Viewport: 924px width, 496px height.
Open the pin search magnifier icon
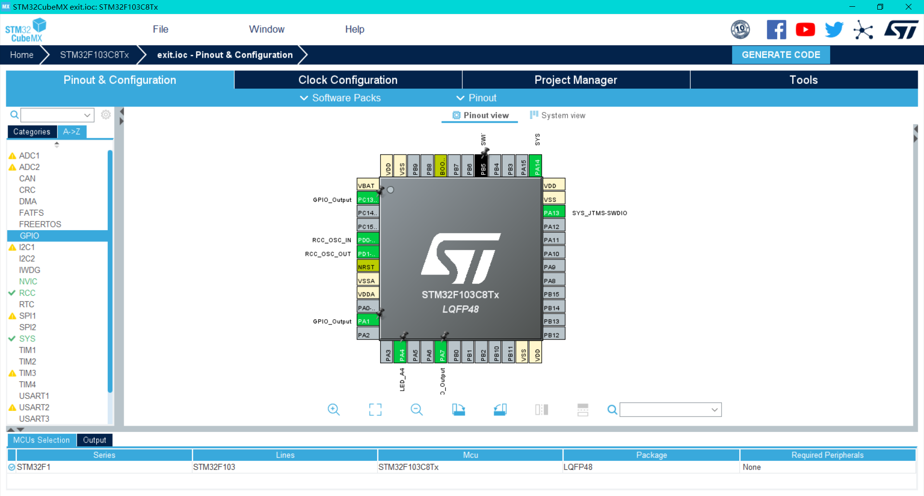point(612,410)
